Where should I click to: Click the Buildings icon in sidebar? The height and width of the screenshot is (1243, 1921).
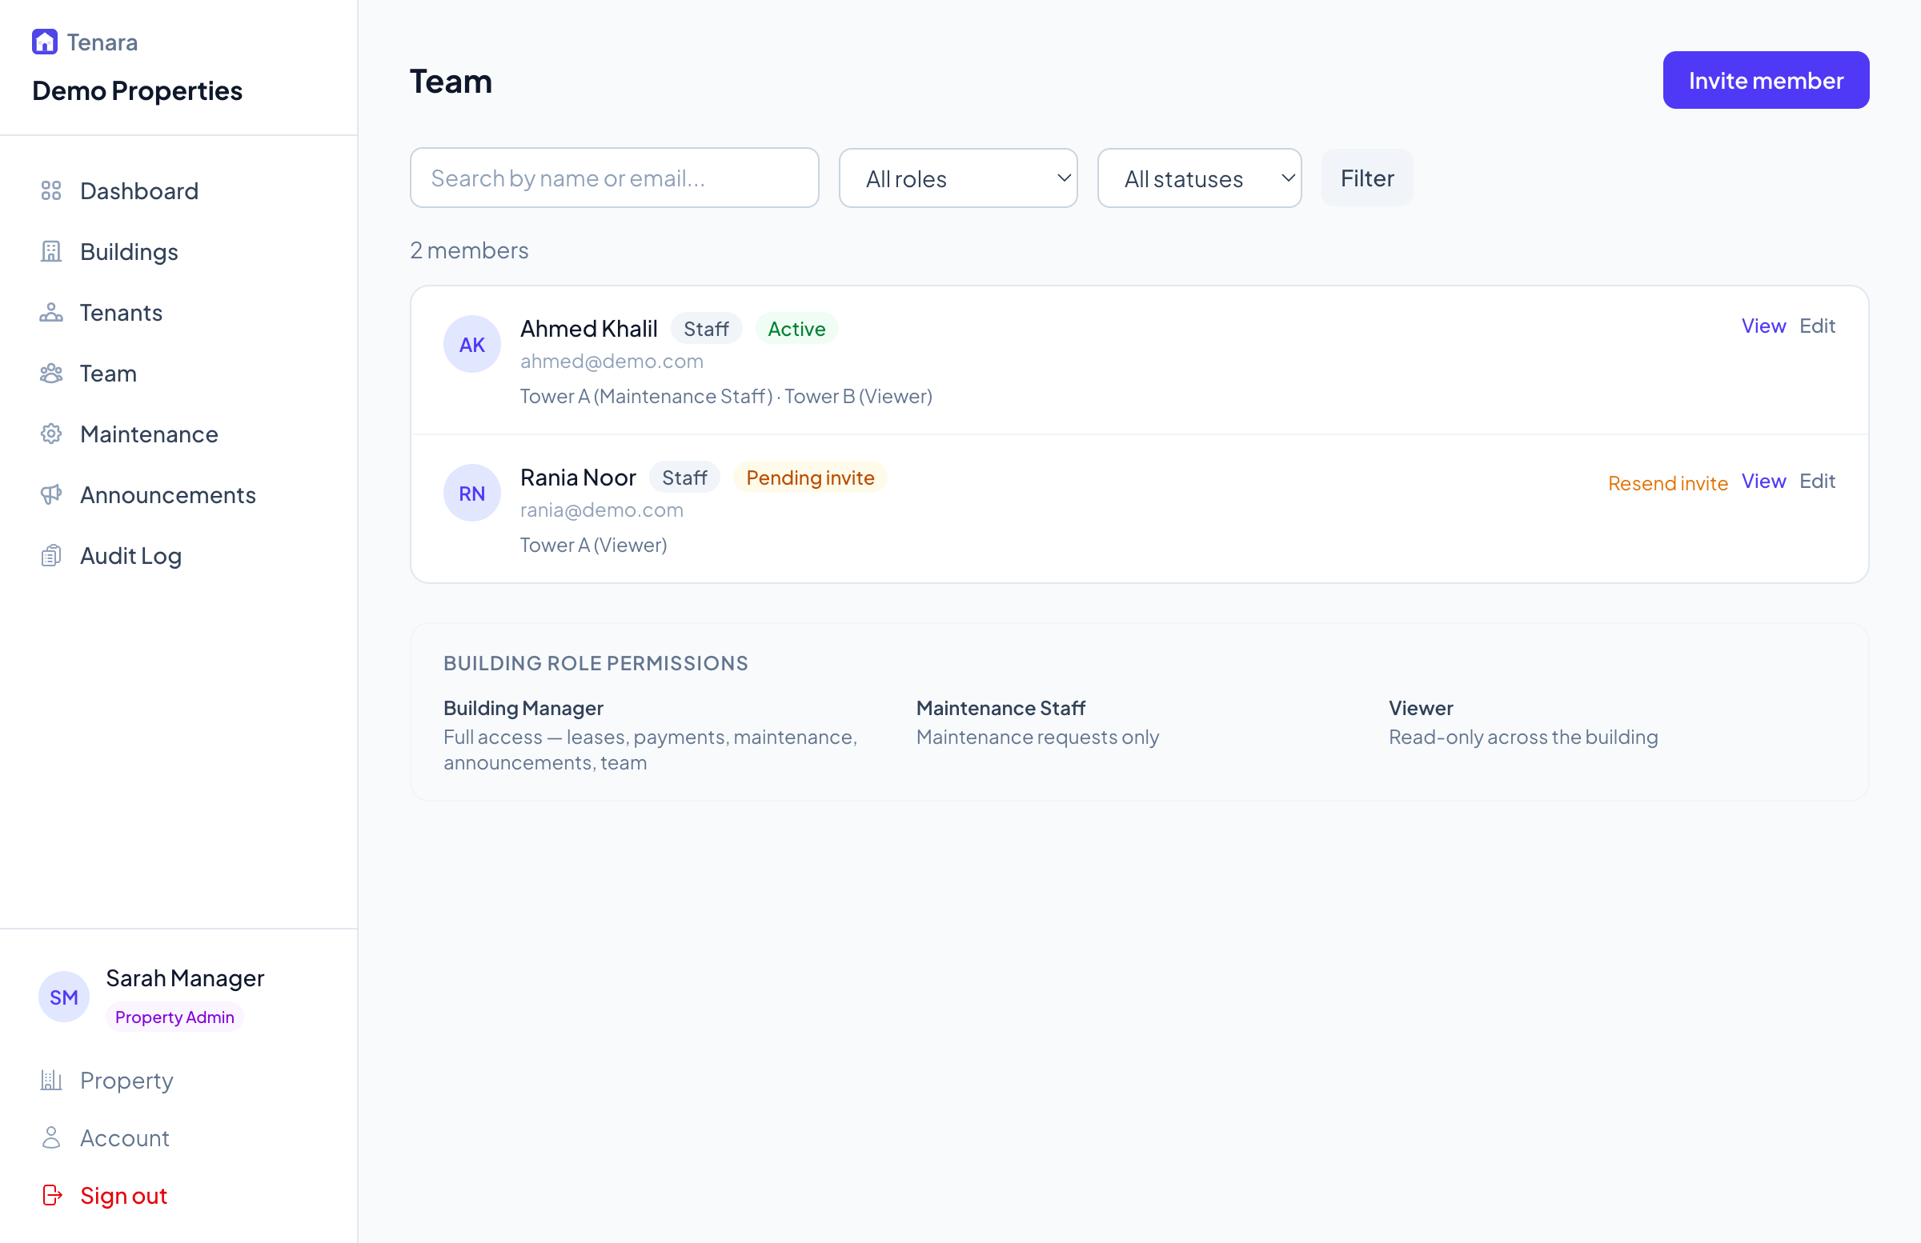52,252
